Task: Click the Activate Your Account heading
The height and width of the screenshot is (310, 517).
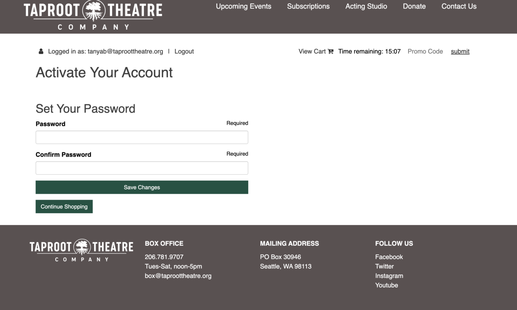Action: [x=104, y=72]
